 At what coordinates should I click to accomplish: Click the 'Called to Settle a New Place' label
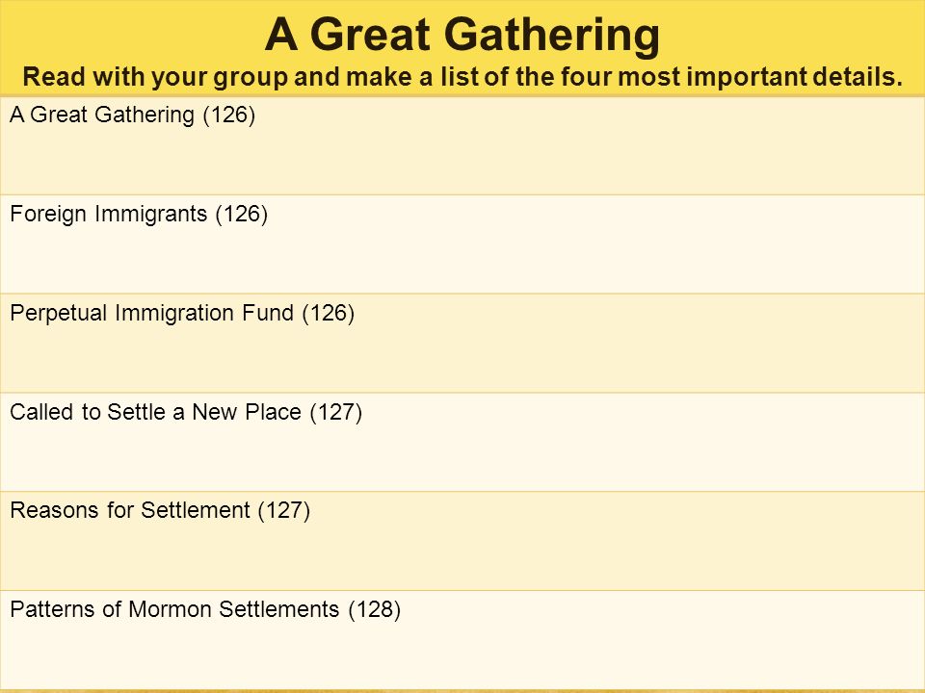(x=156, y=411)
